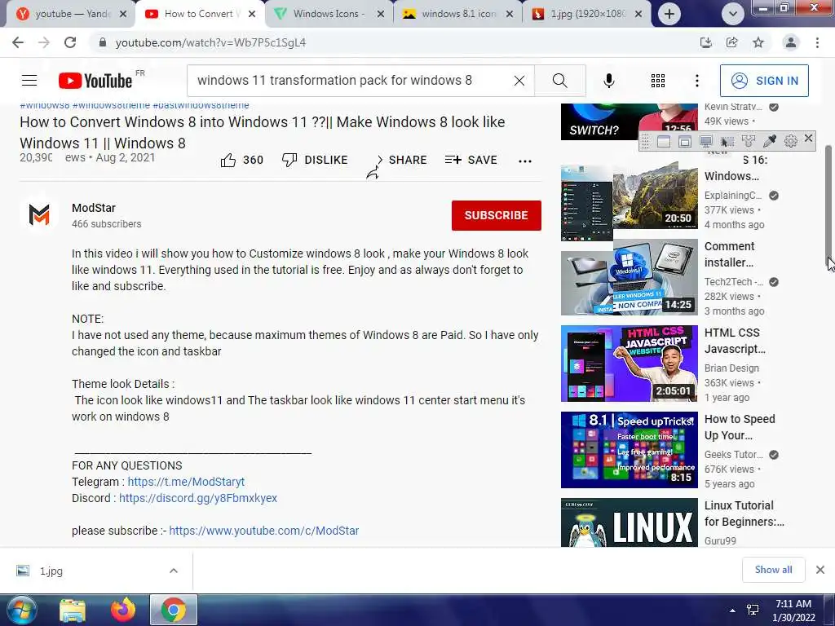This screenshot has width=835, height=626.
Task: Open the ModStar channel name
Action: 94,208
